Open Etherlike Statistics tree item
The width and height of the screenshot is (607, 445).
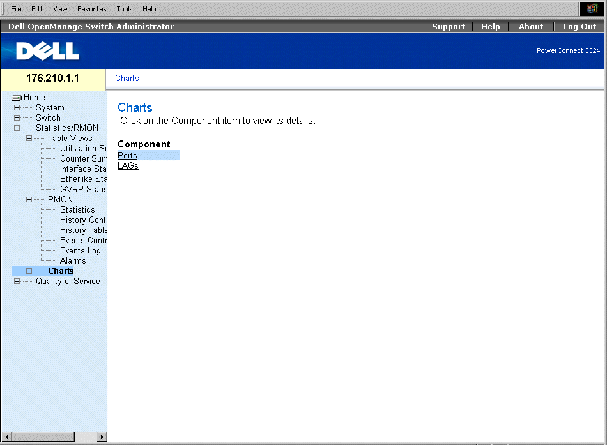(x=83, y=179)
